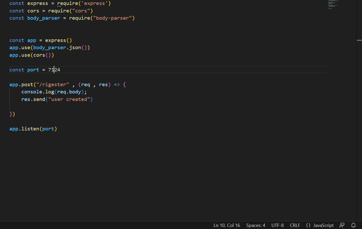The width and height of the screenshot is (362, 229).
Task: Click console.log(req.body) line
Action: coord(54,92)
